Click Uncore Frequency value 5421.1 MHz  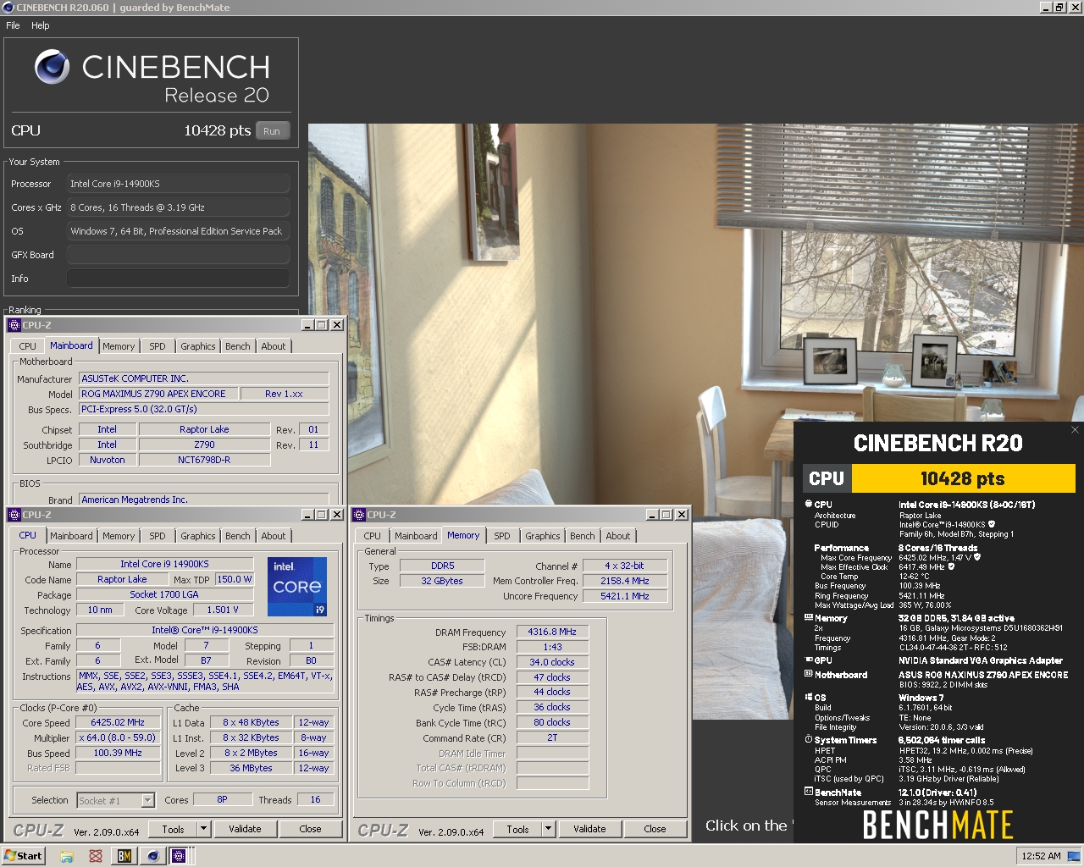625,596
